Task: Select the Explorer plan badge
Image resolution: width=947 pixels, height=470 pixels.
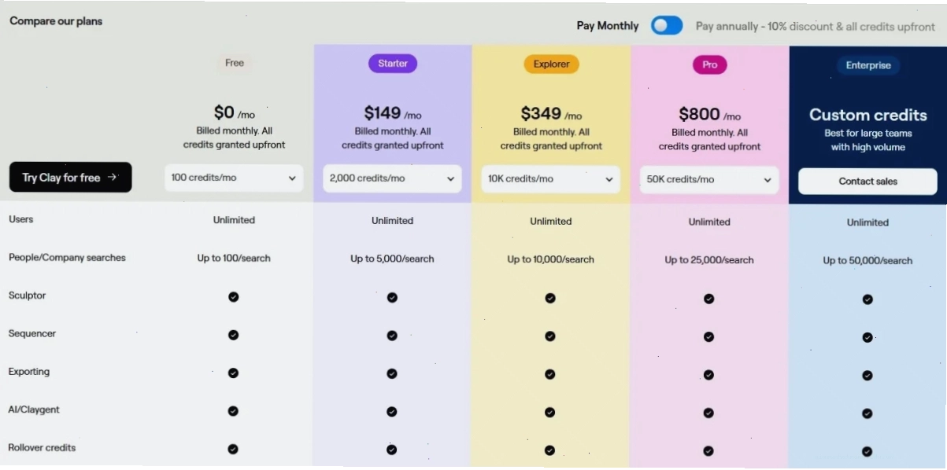Action: point(551,64)
